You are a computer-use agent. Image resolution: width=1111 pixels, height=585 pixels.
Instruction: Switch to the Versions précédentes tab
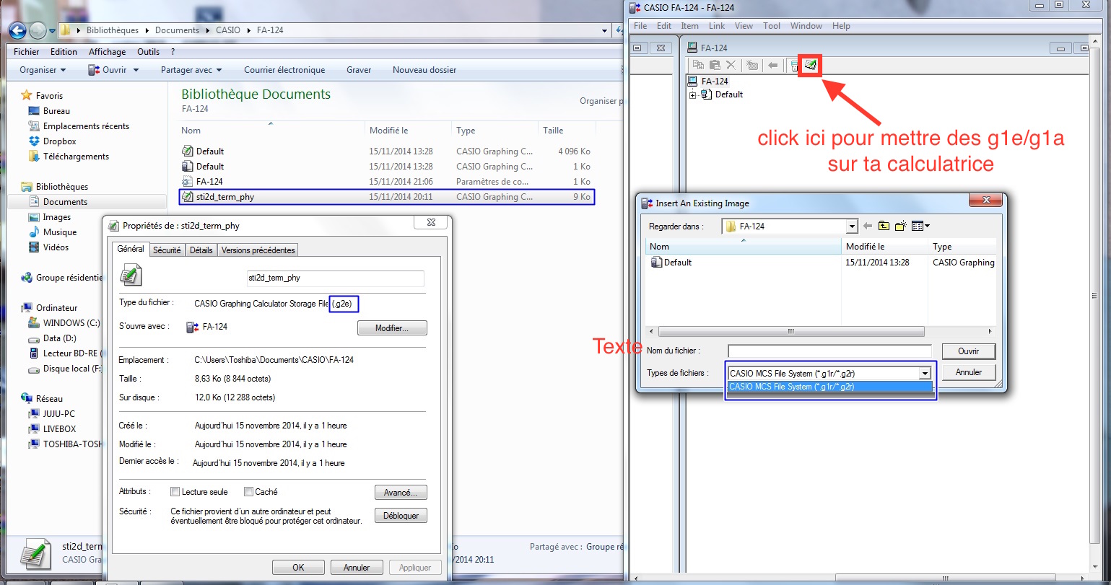(258, 250)
